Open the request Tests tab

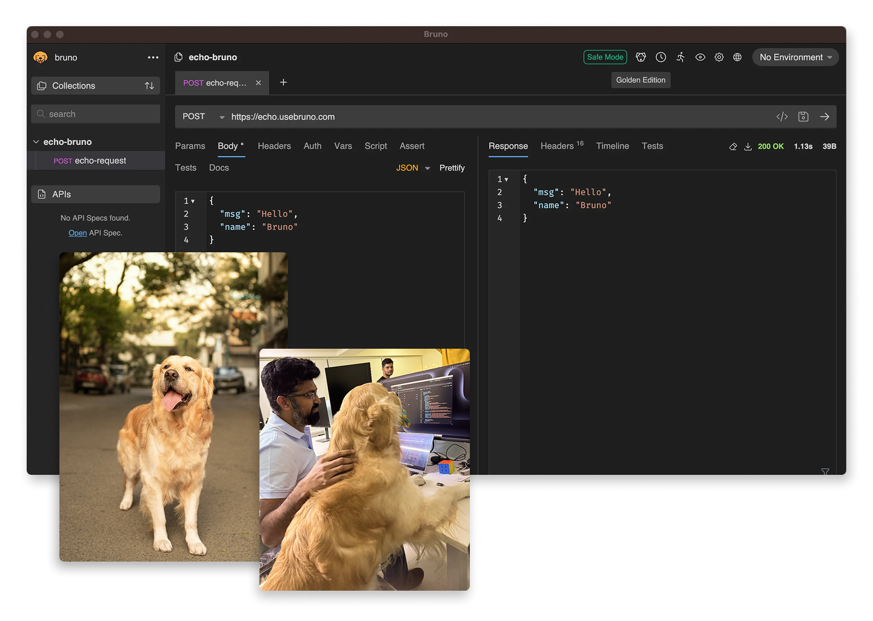(x=186, y=168)
